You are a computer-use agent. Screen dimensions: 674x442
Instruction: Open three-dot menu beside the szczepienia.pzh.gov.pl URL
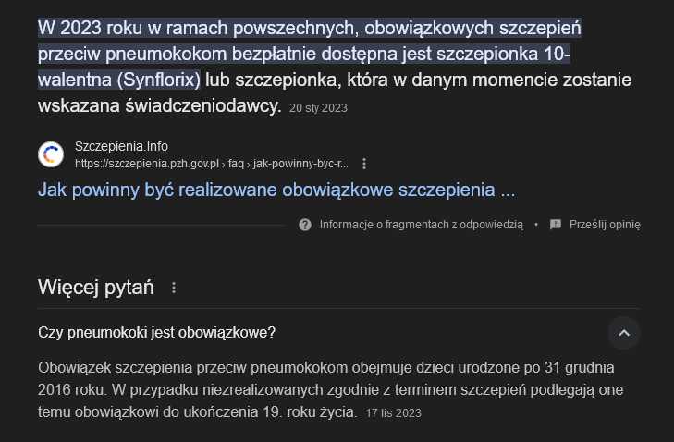coord(364,164)
